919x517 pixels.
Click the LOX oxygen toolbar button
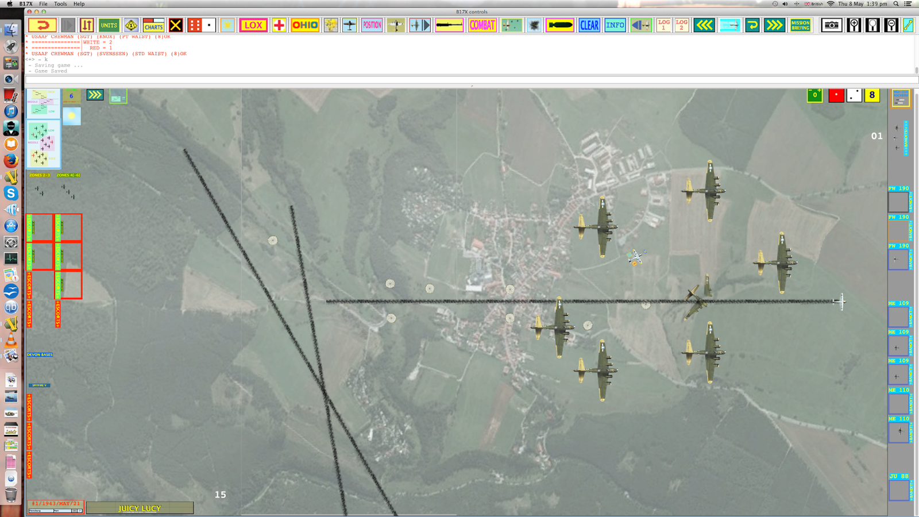pyautogui.click(x=253, y=25)
